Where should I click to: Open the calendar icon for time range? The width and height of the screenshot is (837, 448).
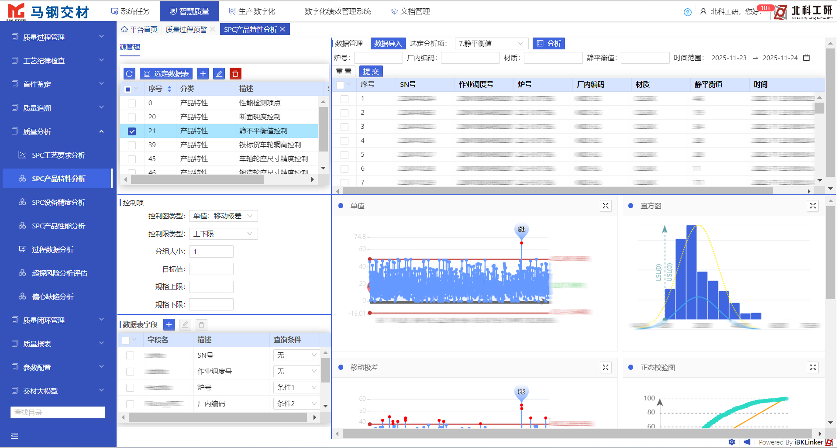(806, 58)
